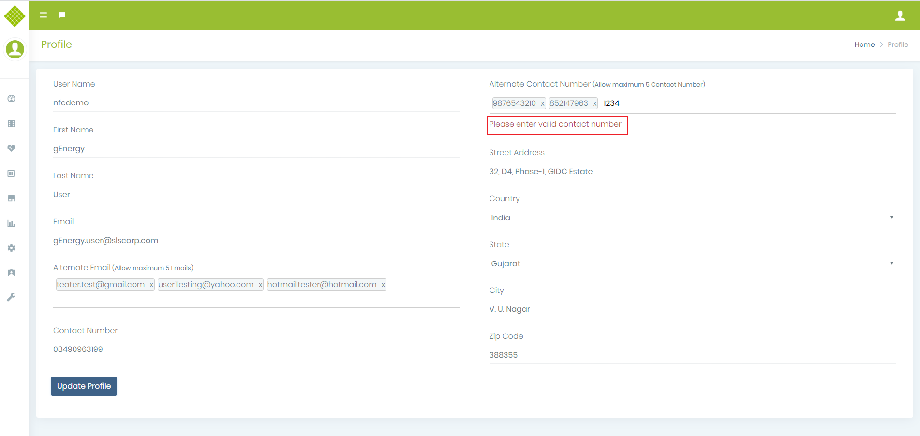Open the bar chart reports icon
This screenshot has width=920, height=436.
coord(12,223)
